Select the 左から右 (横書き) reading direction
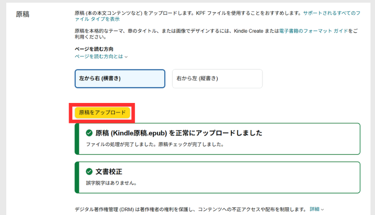Image resolution: width=375 pixels, height=215 pixels. pyautogui.click(x=120, y=78)
